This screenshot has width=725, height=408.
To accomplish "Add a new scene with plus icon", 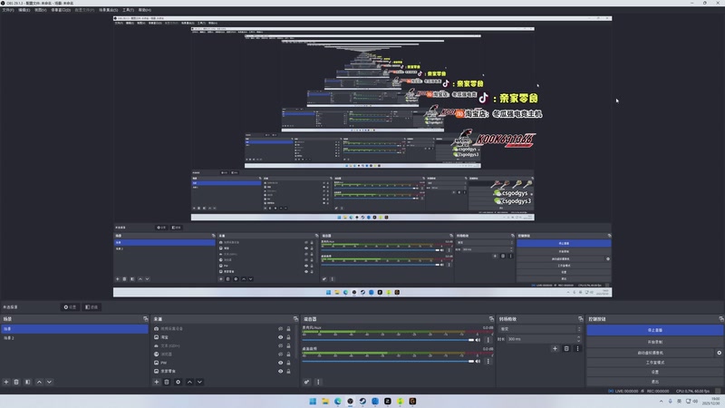I will point(6,382).
